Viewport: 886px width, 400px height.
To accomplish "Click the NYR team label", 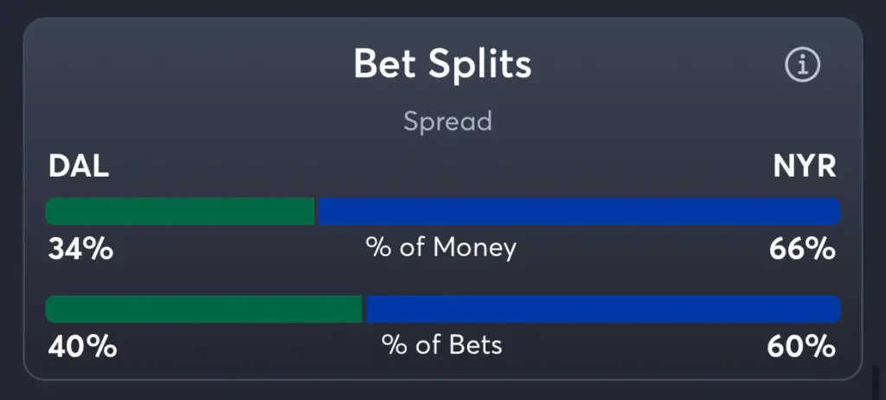I will point(805,167).
